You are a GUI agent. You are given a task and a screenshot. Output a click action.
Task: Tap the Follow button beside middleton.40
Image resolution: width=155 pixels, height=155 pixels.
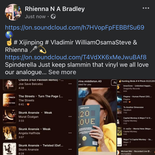pos(114,82)
